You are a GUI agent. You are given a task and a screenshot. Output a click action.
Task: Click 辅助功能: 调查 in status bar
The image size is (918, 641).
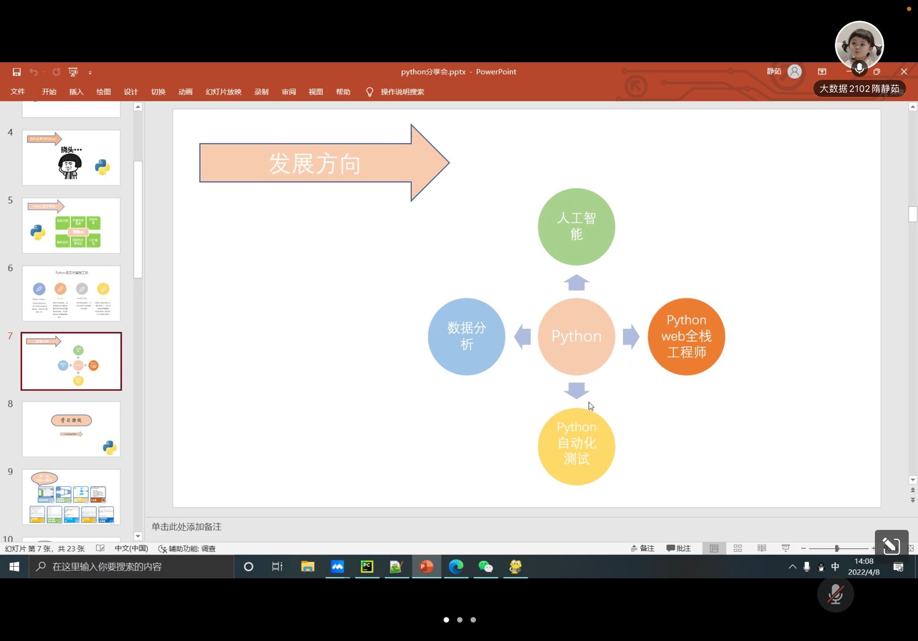click(x=187, y=548)
